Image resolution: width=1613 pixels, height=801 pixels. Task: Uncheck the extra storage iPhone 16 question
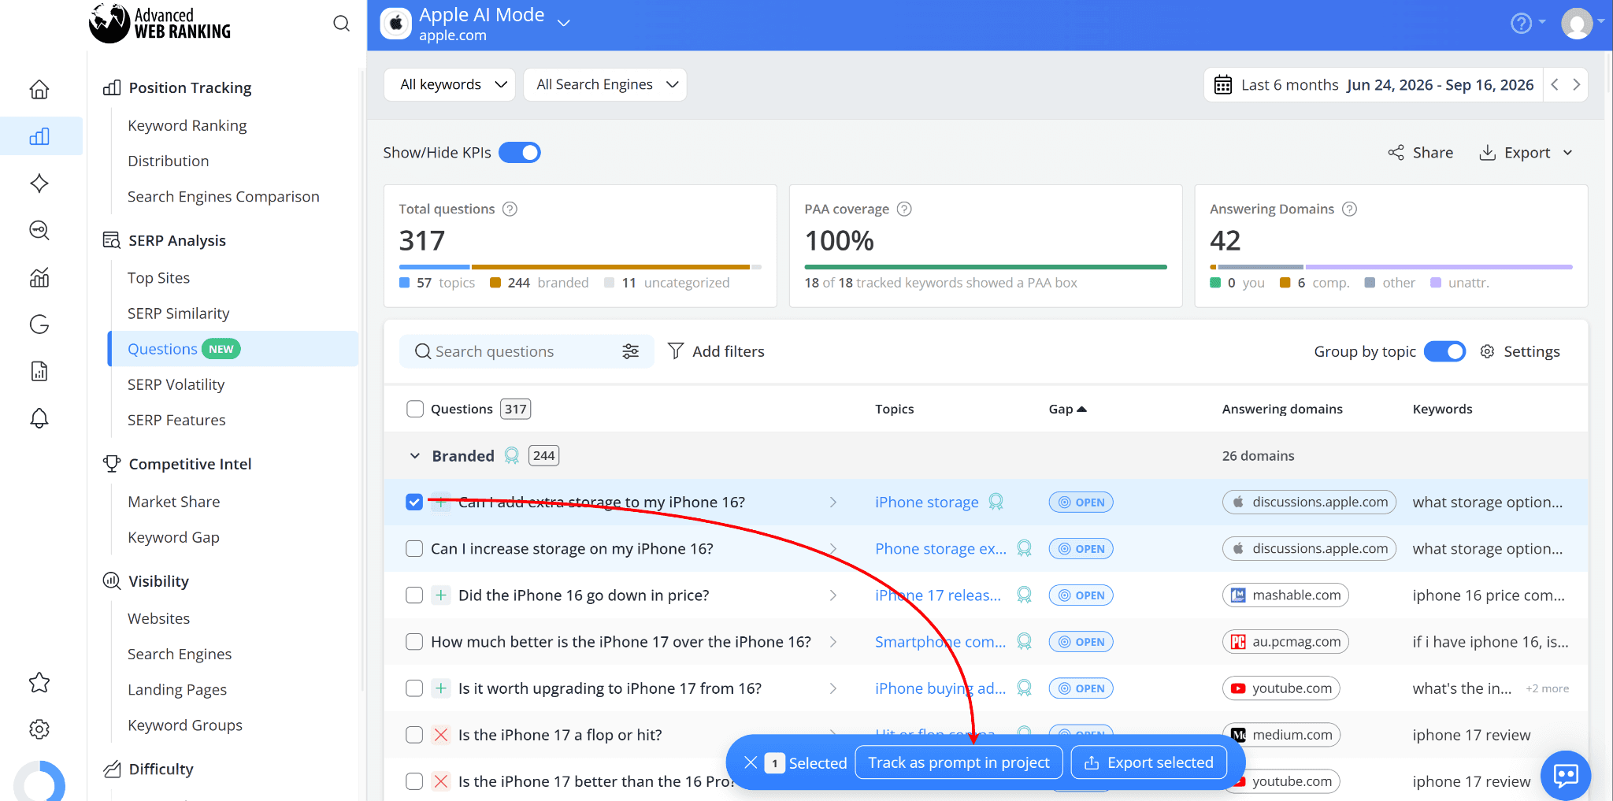[414, 502]
